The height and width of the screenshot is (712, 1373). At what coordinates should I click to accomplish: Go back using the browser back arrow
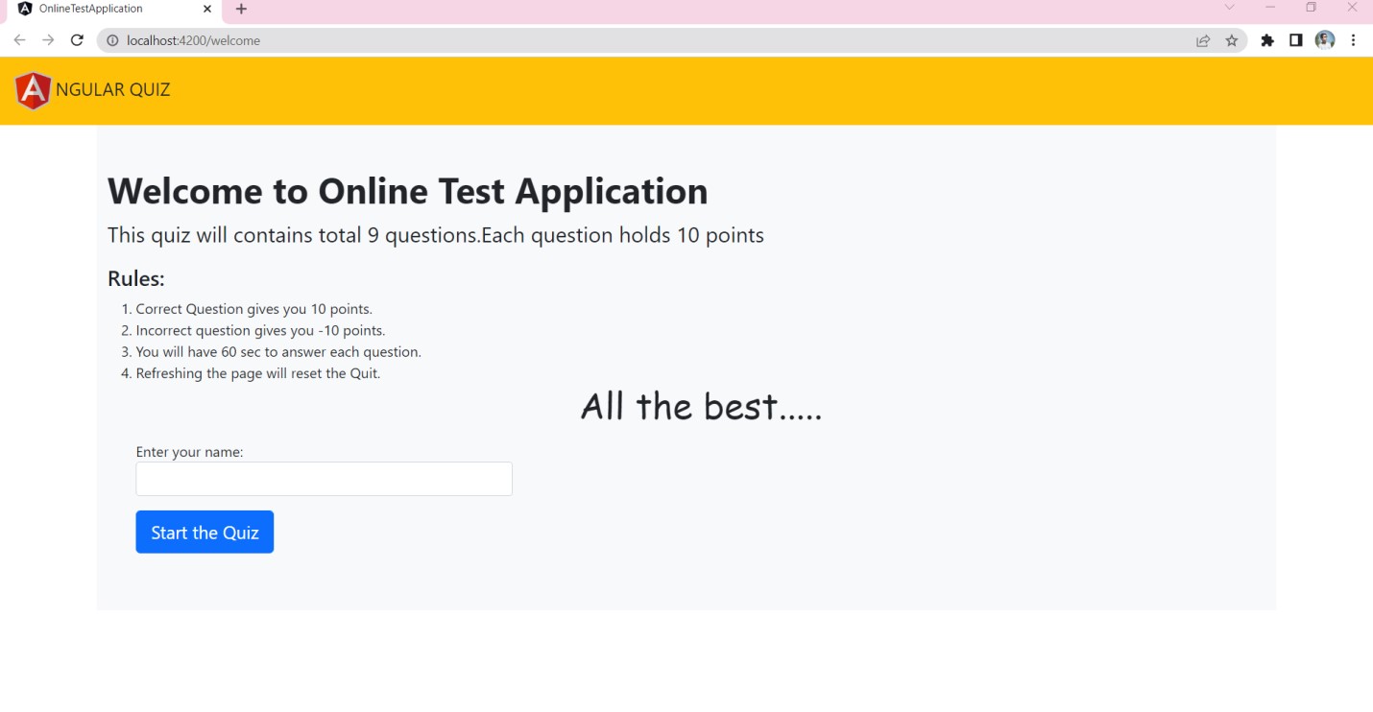(19, 40)
